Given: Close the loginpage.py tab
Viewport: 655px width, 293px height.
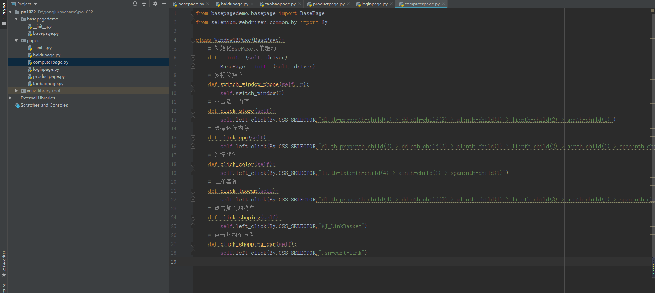Looking at the screenshot, I should coord(391,4).
